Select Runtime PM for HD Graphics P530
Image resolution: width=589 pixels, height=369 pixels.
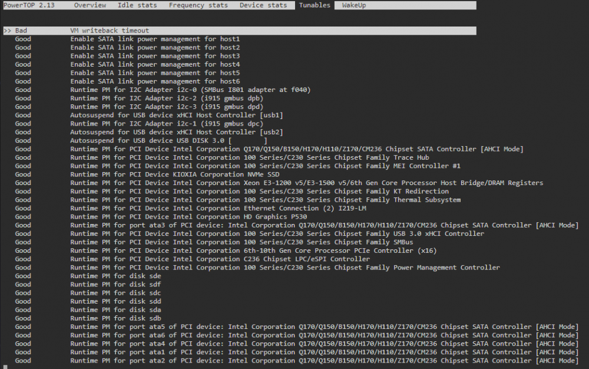(188, 216)
